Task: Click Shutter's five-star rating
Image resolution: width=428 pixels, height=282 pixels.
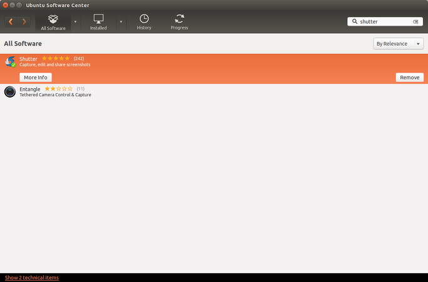Action: [x=56, y=58]
